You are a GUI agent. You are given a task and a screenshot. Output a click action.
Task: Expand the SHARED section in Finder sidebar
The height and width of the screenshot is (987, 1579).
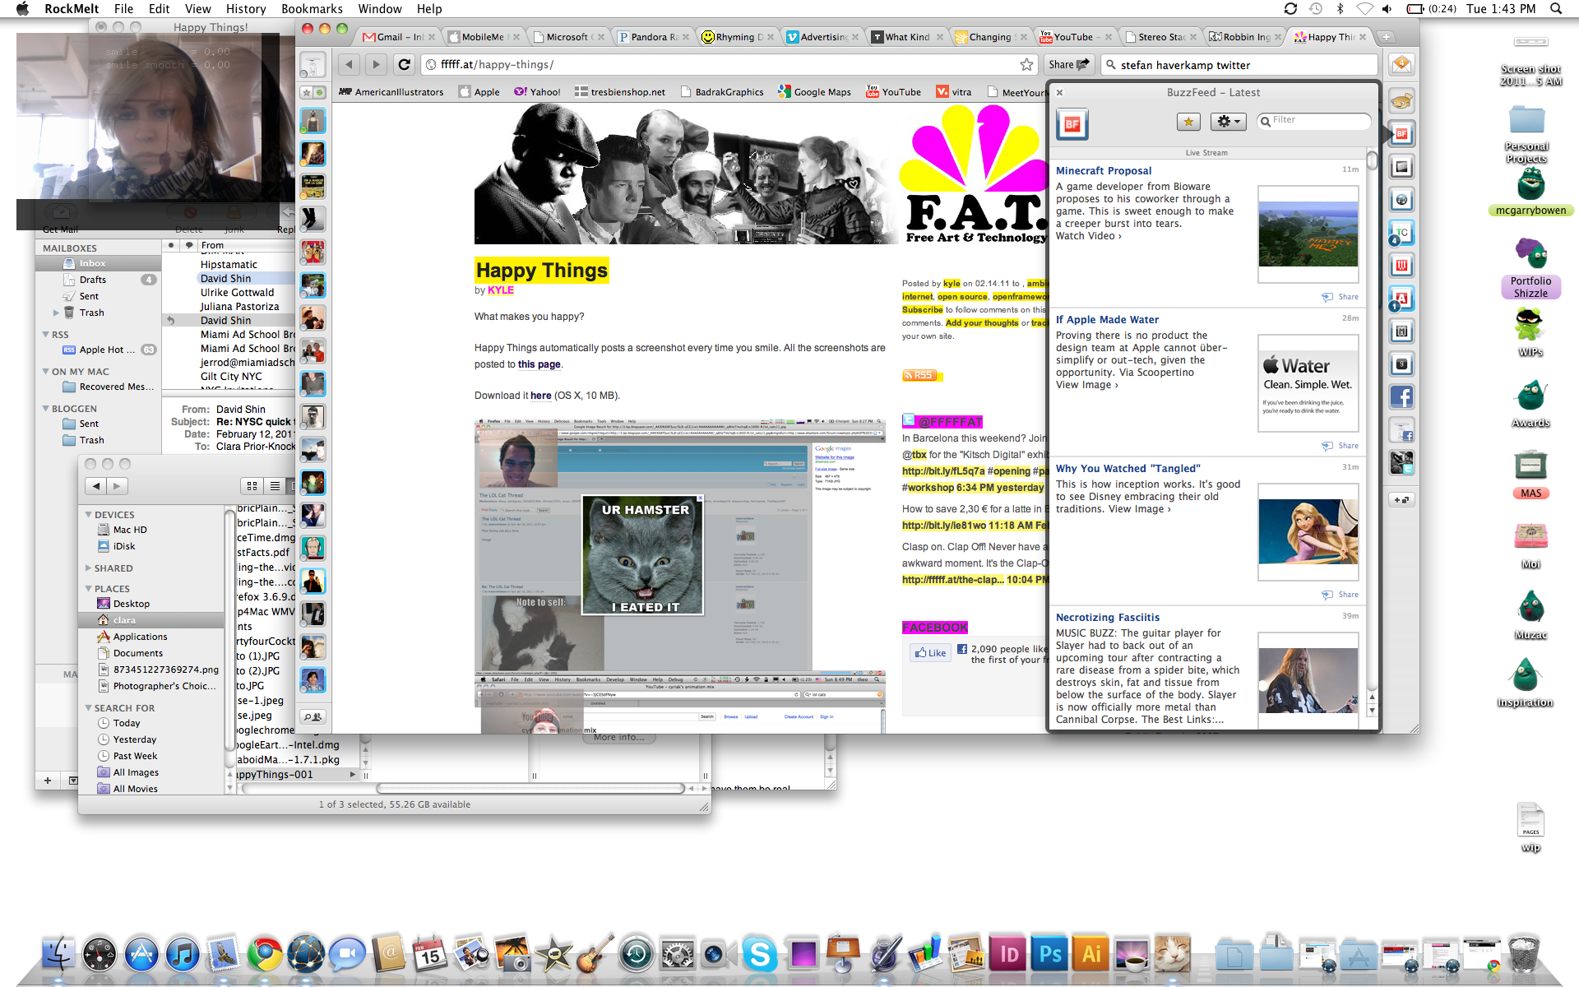point(89,568)
